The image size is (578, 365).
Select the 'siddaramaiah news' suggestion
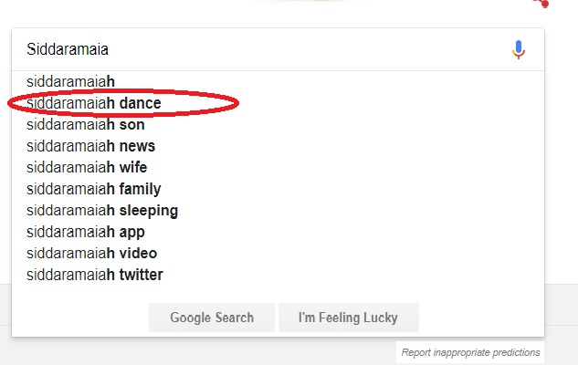pos(278,146)
